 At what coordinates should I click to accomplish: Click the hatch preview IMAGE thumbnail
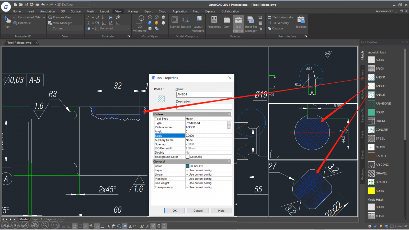point(161,99)
